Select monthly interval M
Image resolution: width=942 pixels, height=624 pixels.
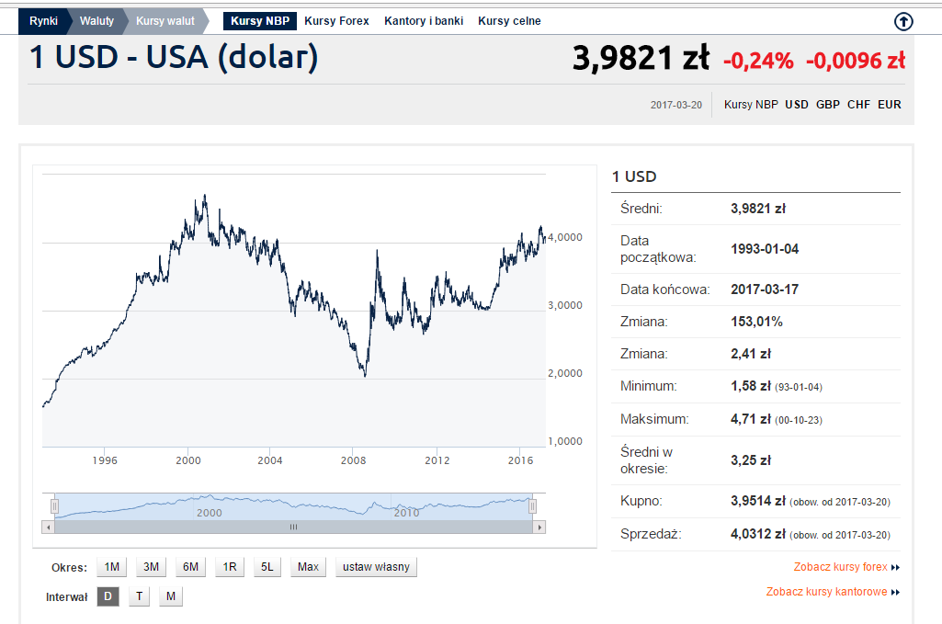pyautogui.click(x=171, y=596)
